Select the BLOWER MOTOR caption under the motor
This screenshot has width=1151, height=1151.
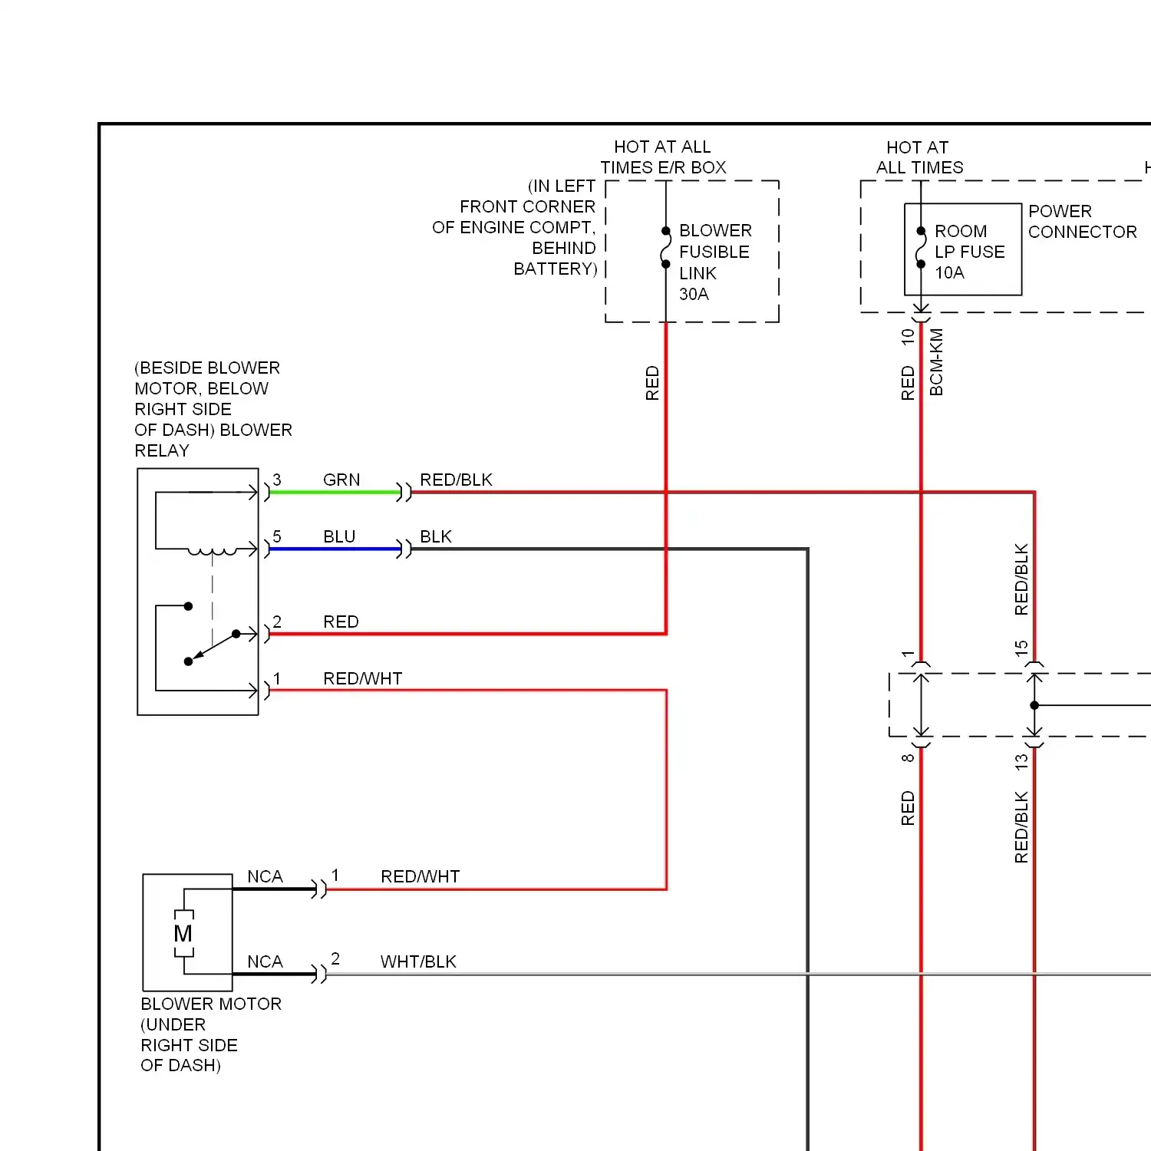pyautogui.click(x=211, y=1004)
